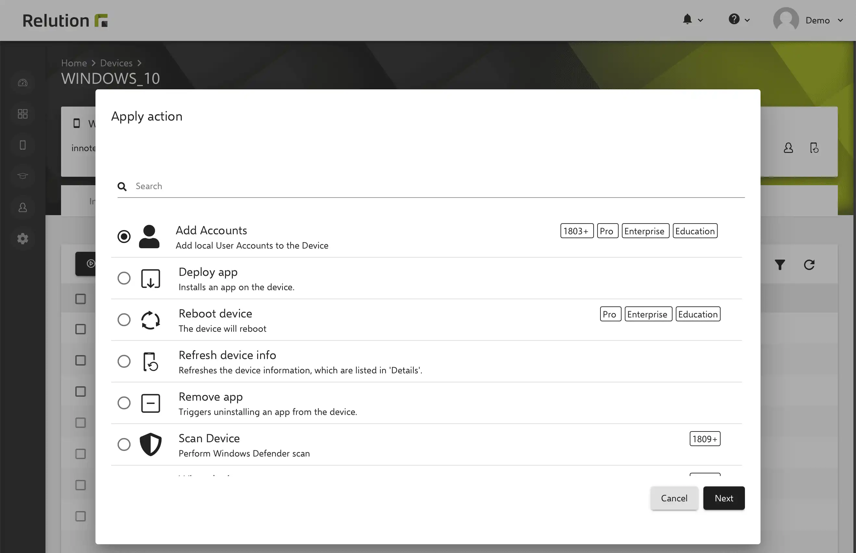Viewport: 856px width, 553px height.
Task: Click the Scan Device title
Action: (209, 438)
